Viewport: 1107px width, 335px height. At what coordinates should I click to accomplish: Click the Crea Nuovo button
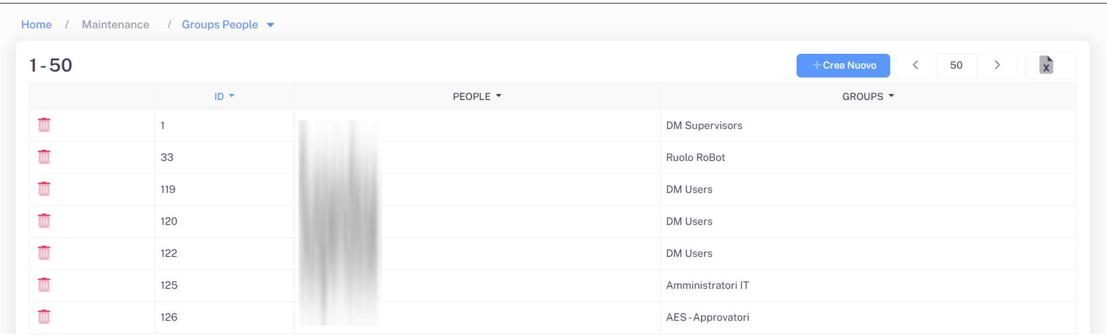click(x=843, y=65)
